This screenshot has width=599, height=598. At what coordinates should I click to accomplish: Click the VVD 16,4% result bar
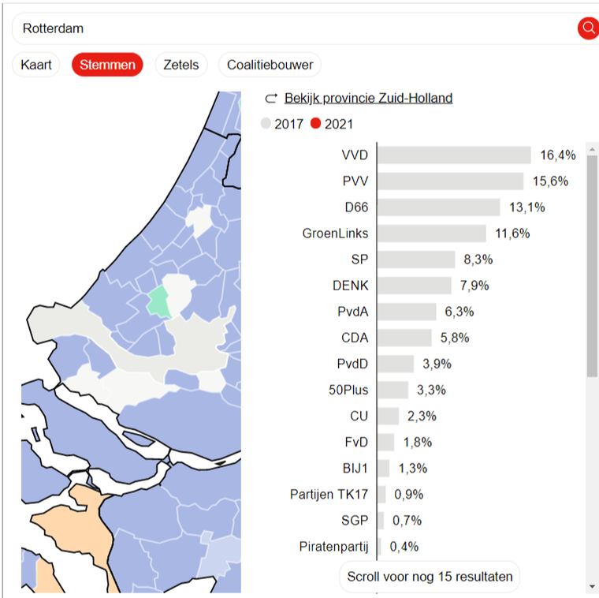tap(454, 155)
